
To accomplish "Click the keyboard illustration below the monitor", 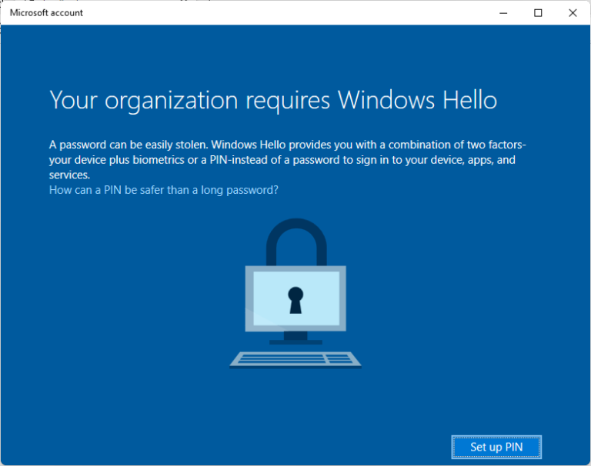I will (x=295, y=359).
